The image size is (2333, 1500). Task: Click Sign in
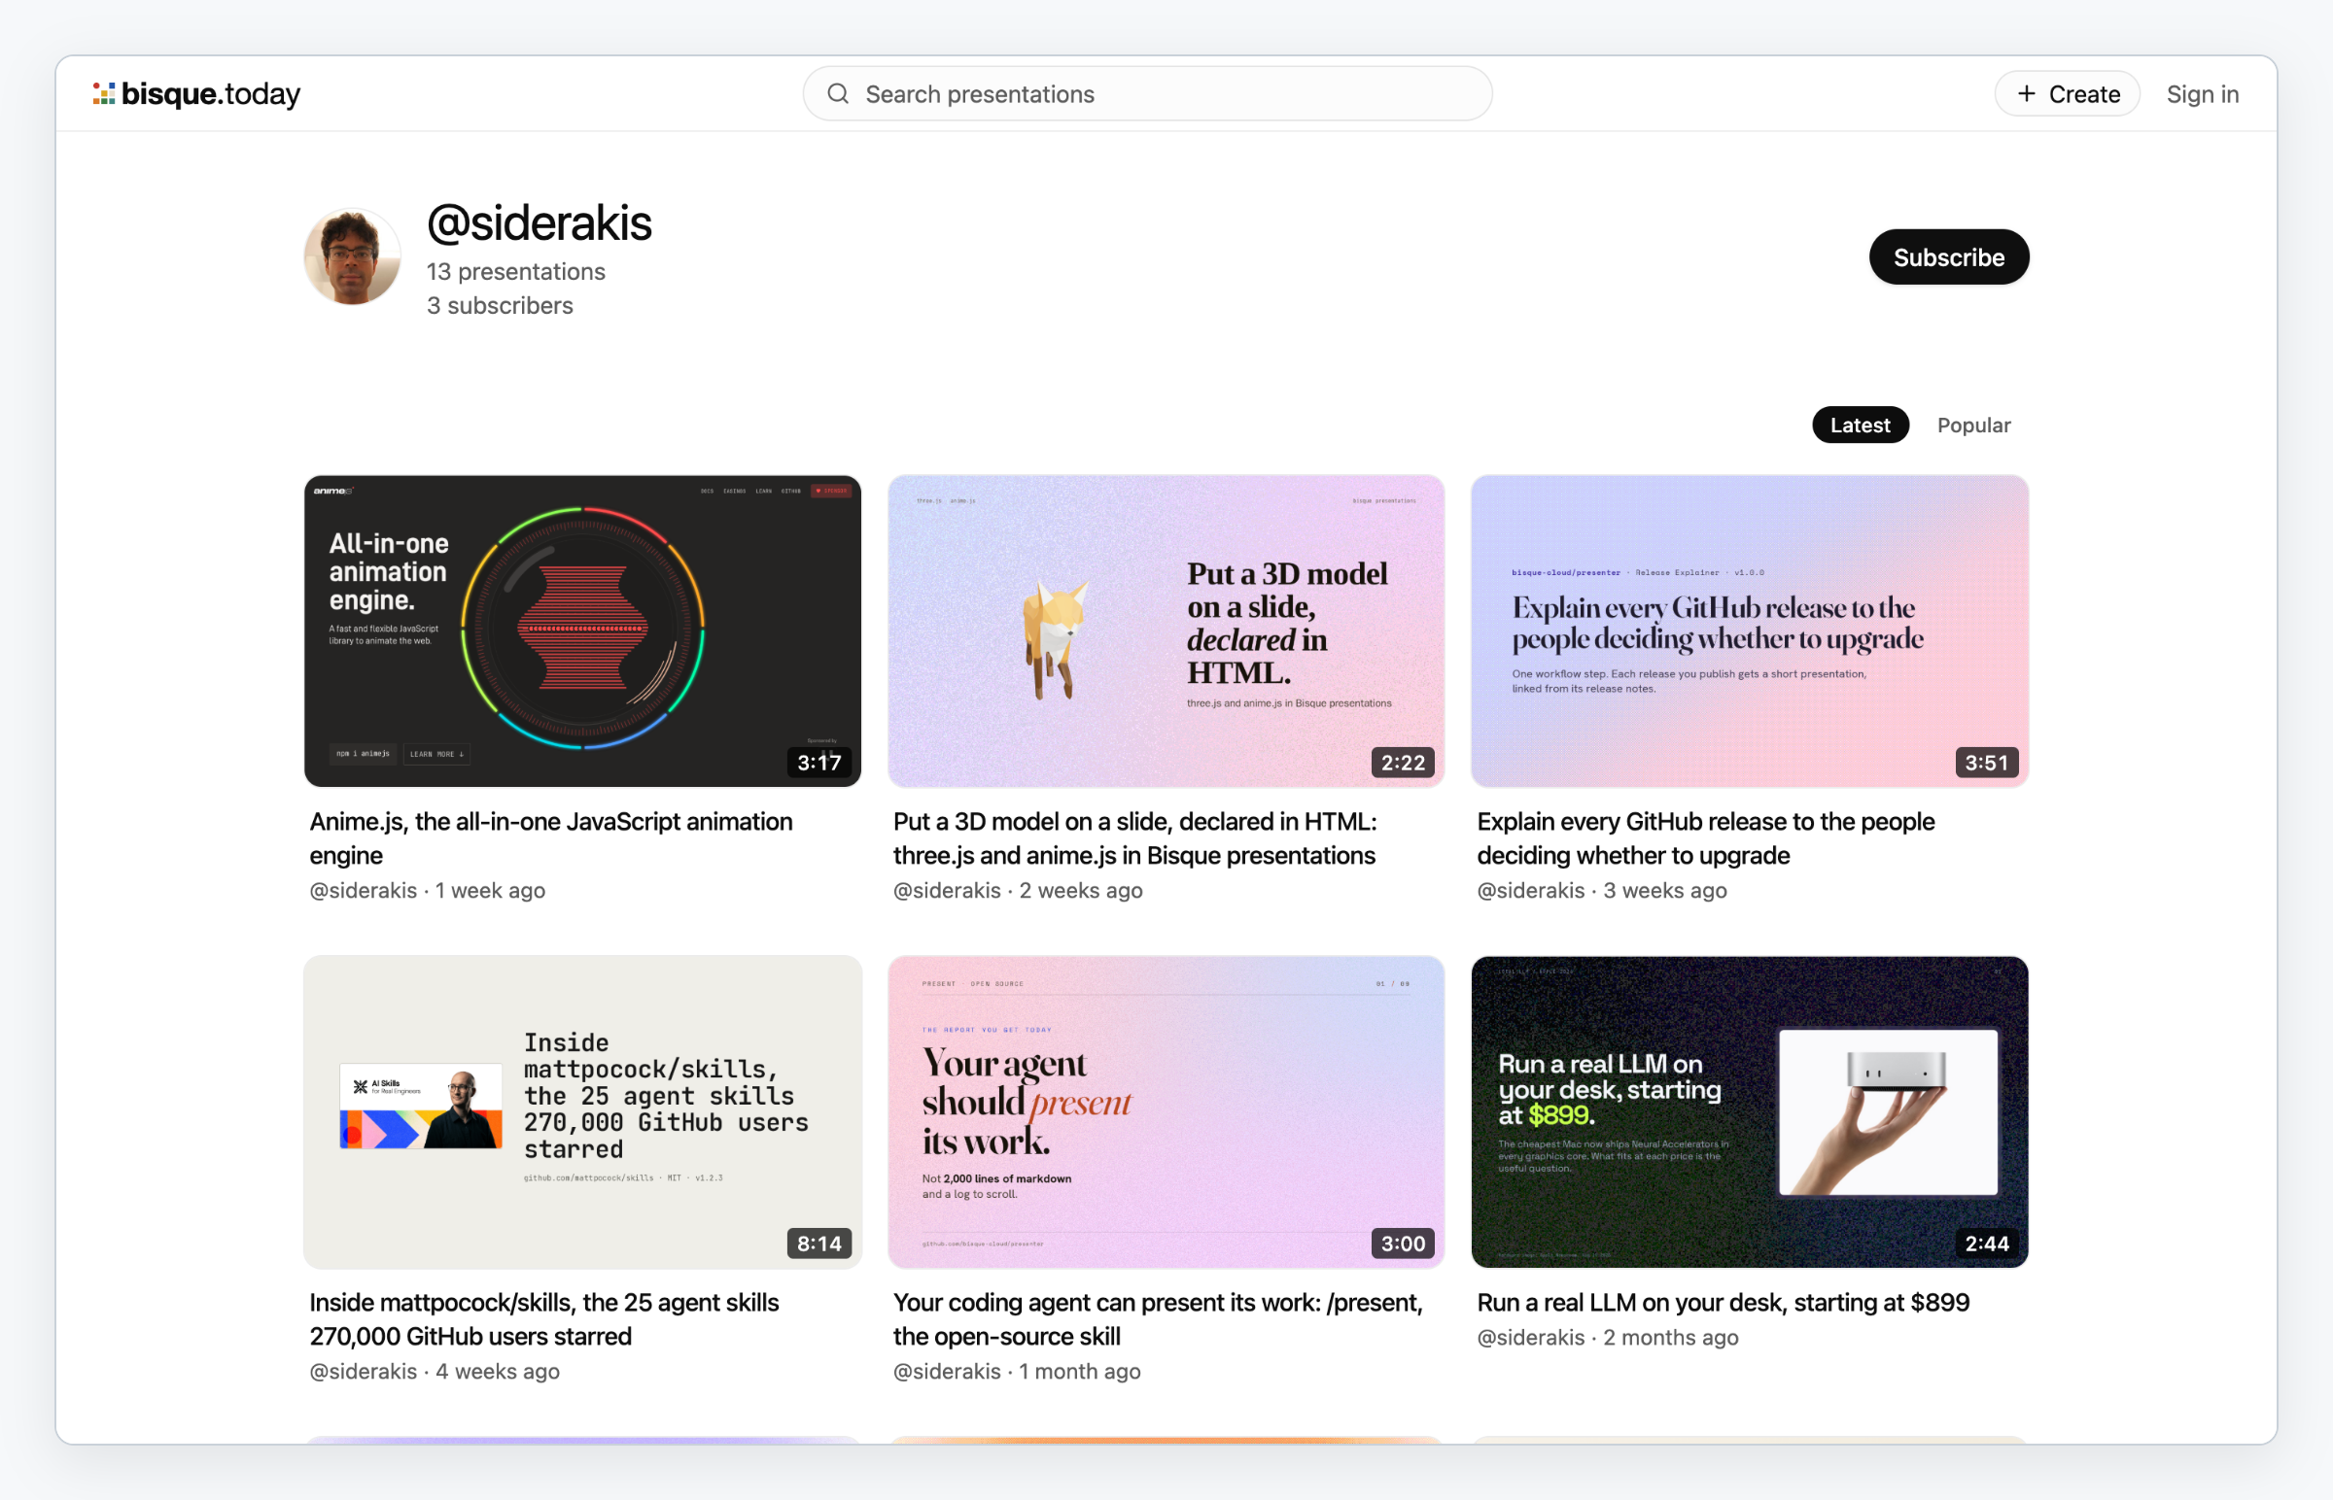(x=2203, y=93)
